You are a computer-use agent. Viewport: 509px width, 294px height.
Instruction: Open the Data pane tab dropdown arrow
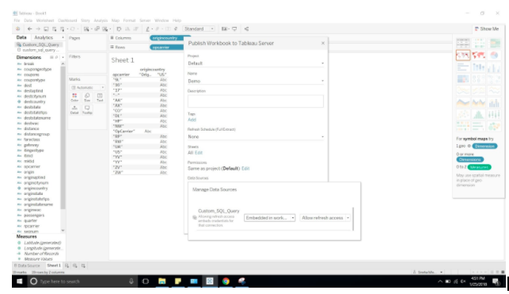pos(63,38)
